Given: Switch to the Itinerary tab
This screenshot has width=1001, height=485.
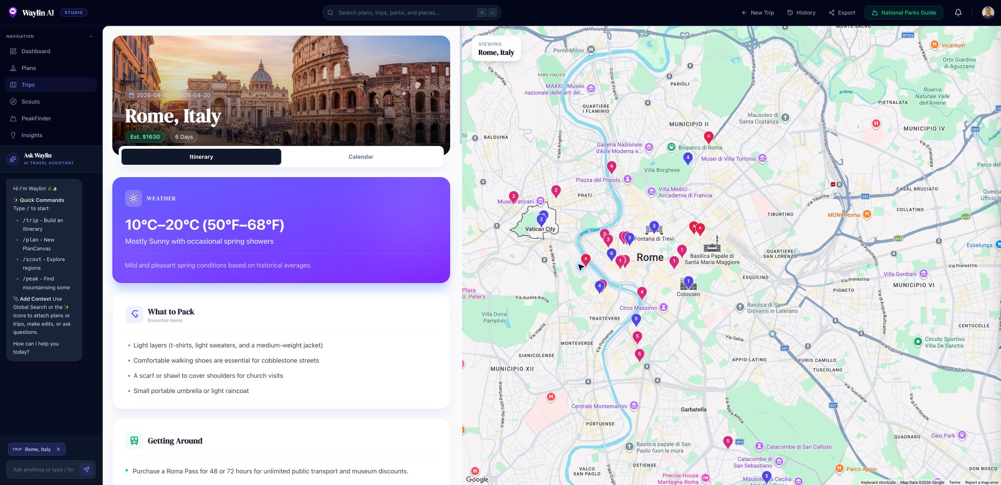Looking at the screenshot, I should (x=201, y=157).
